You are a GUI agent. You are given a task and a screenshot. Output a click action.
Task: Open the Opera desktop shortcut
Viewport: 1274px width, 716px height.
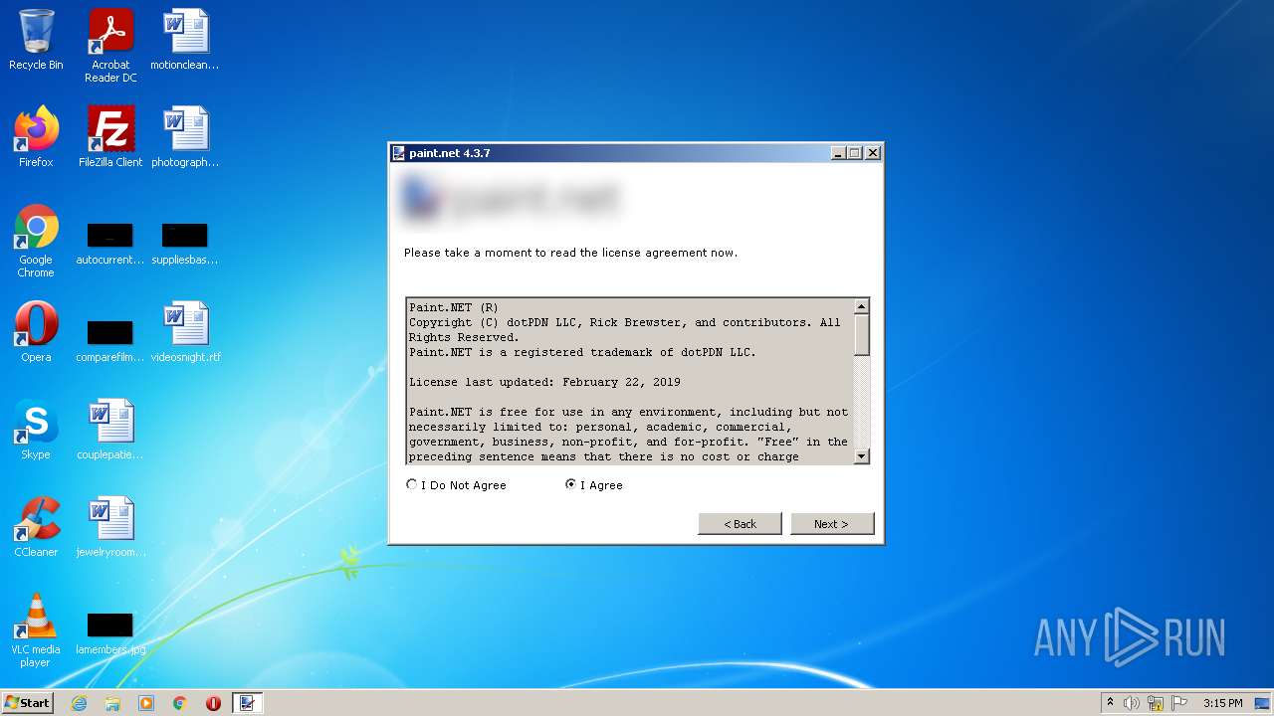[x=36, y=332]
